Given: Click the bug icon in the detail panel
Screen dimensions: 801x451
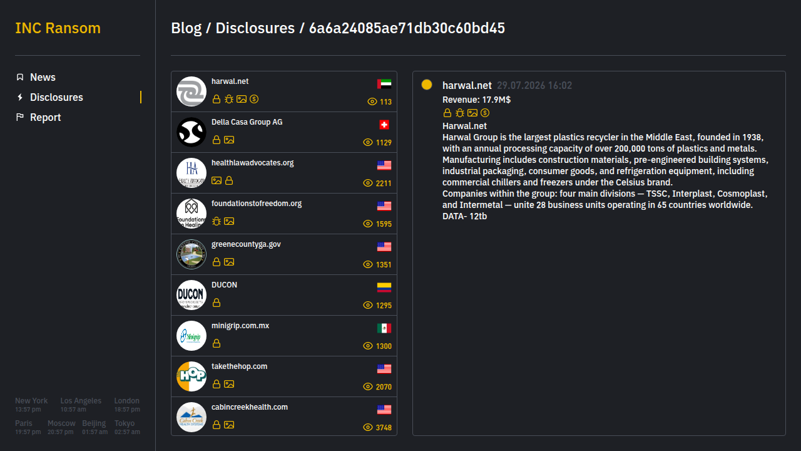Looking at the screenshot, I should tap(460, 113).
